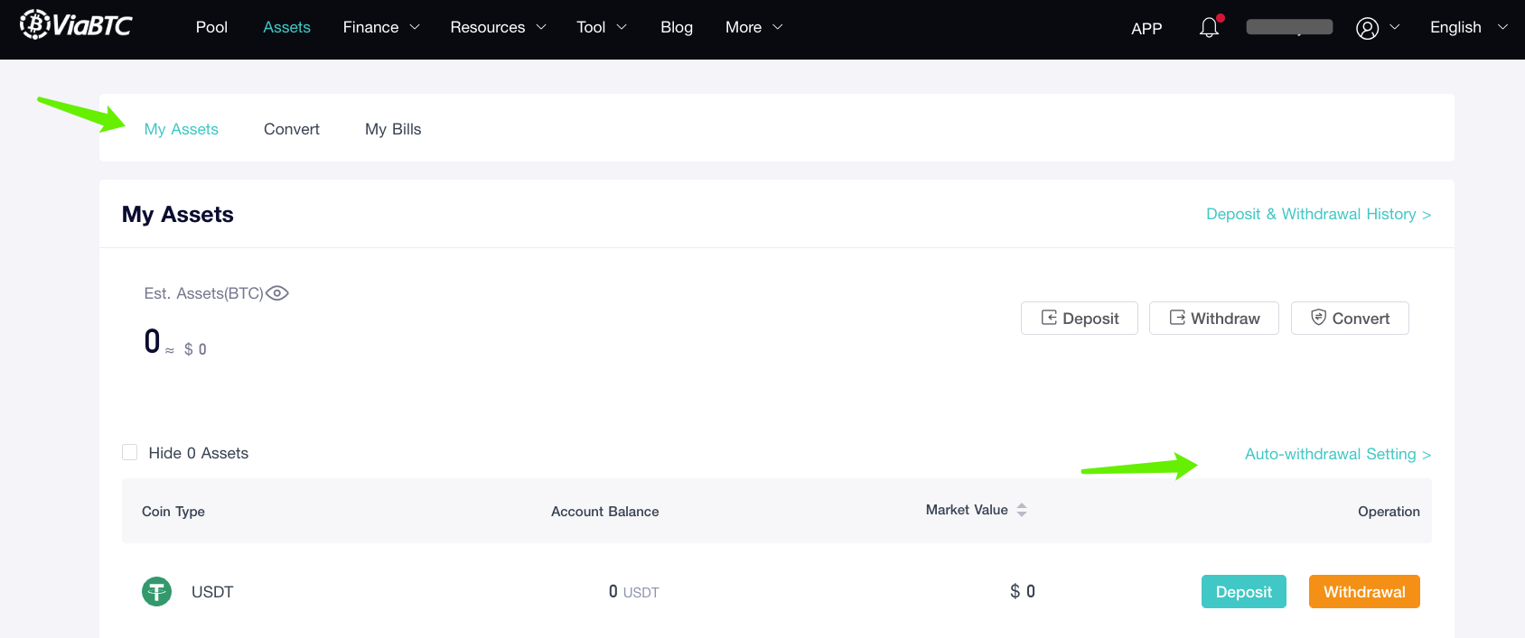Click the outlined Convert button
Screen dimensions: 1525x638
(x=1350, y=318)
